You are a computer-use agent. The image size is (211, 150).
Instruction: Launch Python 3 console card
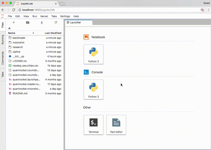click(93, 90)
